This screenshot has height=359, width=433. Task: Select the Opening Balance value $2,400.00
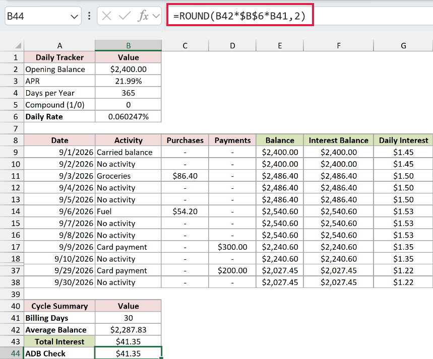129,69
